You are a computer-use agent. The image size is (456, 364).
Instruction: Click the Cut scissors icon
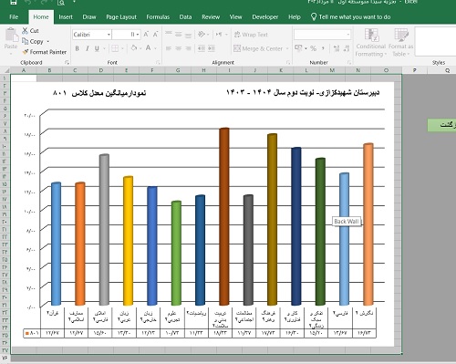point(25,31)
